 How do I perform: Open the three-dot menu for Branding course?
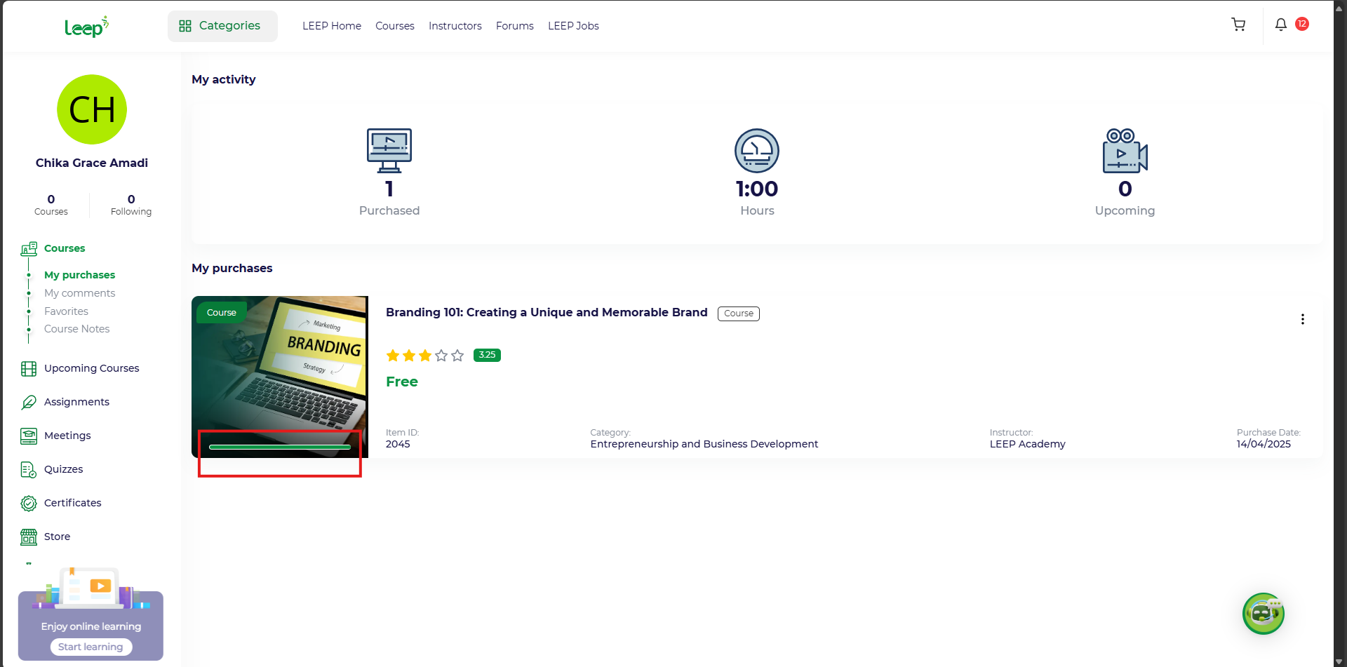point(1302,319)
